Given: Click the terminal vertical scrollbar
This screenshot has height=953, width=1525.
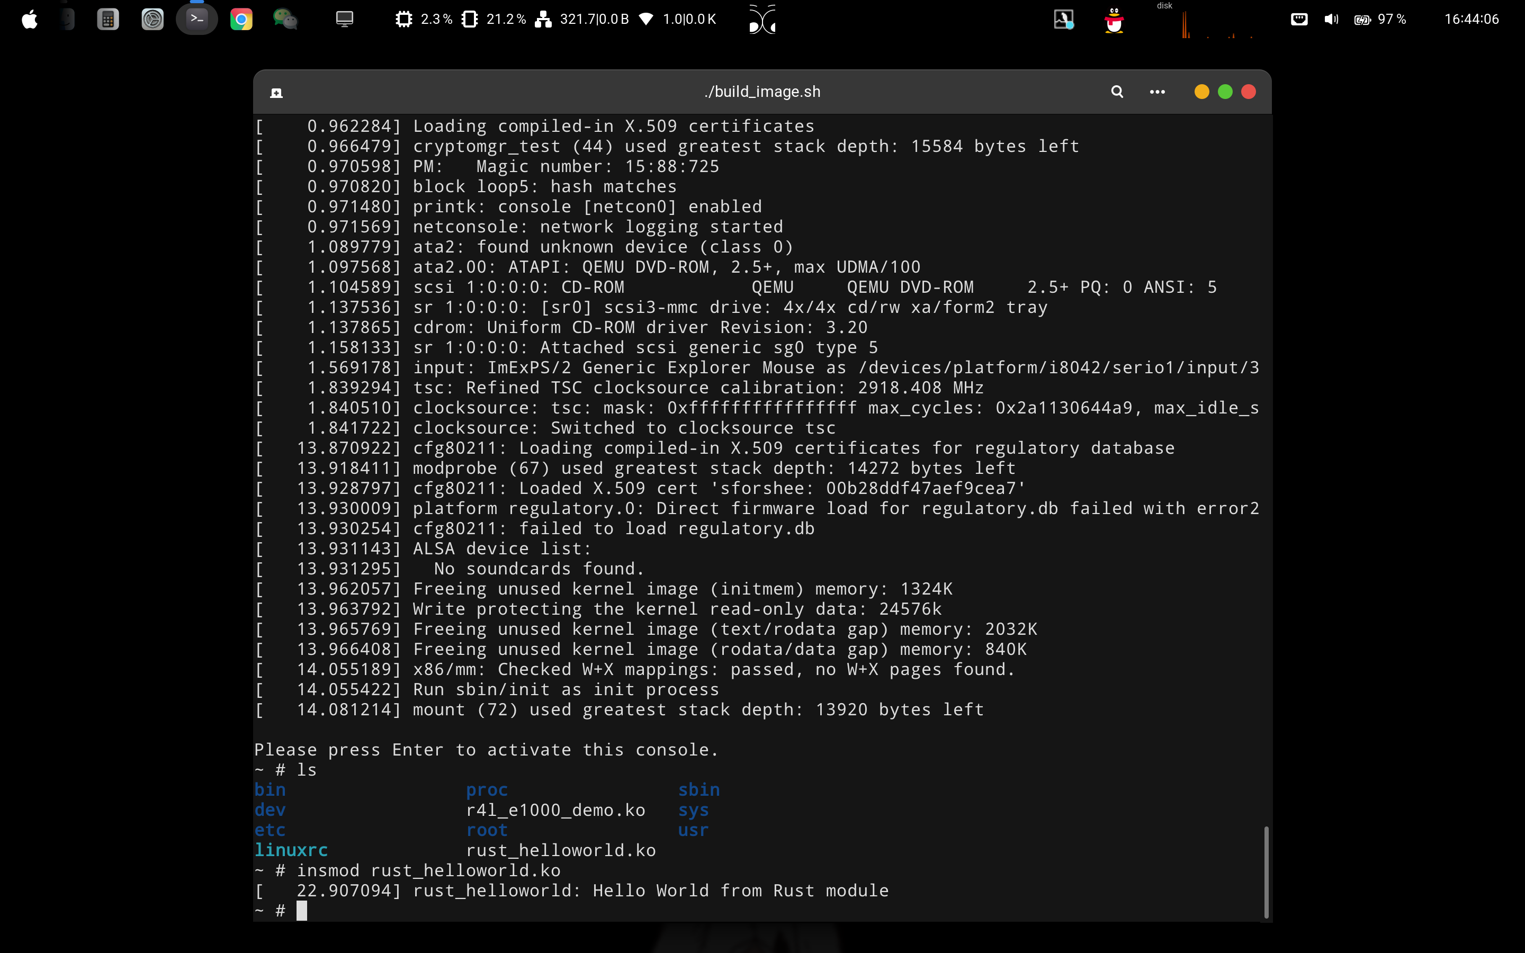Looking at the screenshot, I should pos(1266,871).
